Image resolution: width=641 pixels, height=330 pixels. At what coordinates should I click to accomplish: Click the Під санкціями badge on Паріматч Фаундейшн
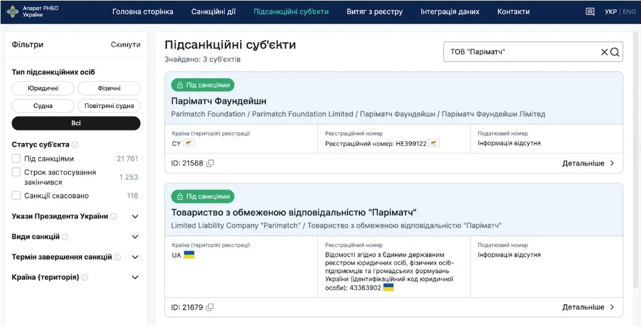point(203,85)
